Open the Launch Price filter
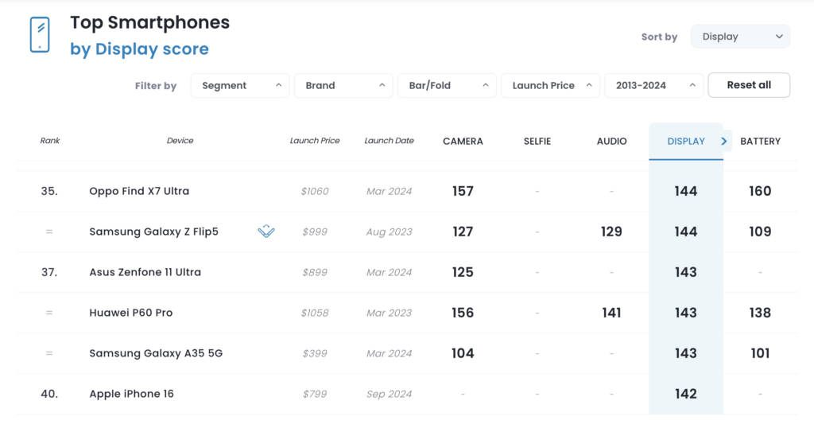814x432 pixels. [x=550, y=86]
